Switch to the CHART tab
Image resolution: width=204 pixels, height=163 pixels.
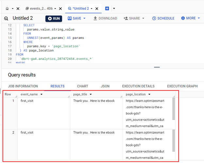click(x=83, y=86)
